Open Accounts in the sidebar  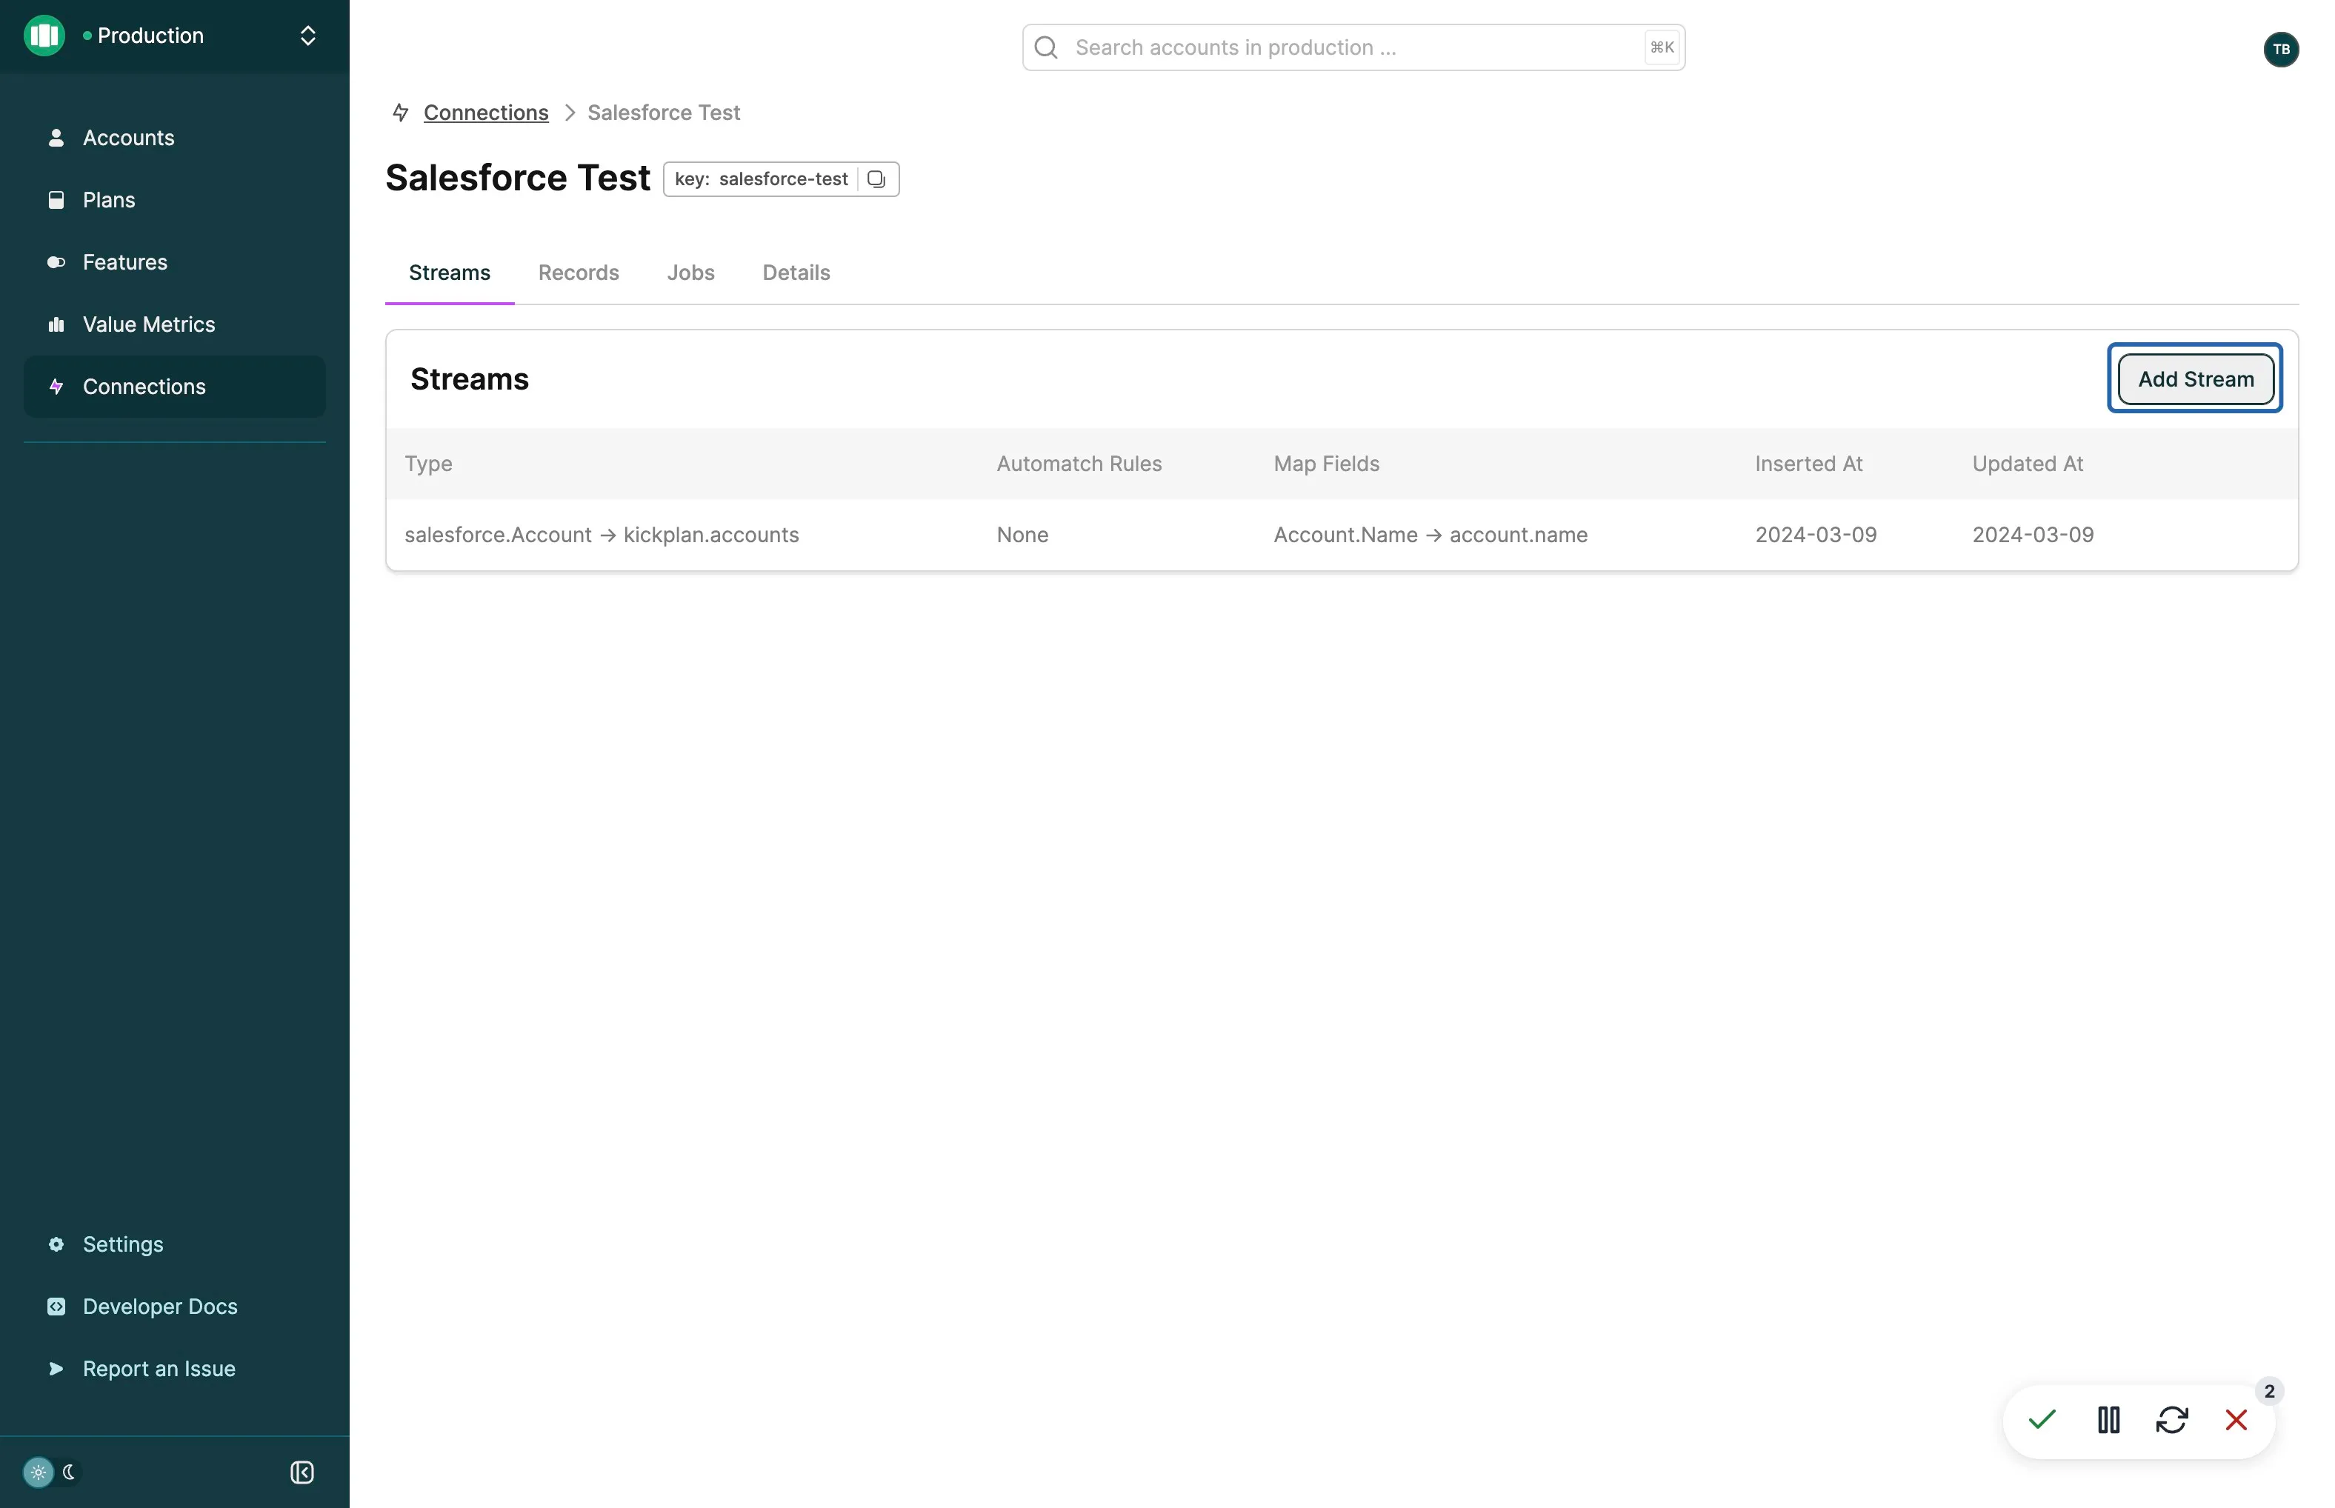(174, 138)
